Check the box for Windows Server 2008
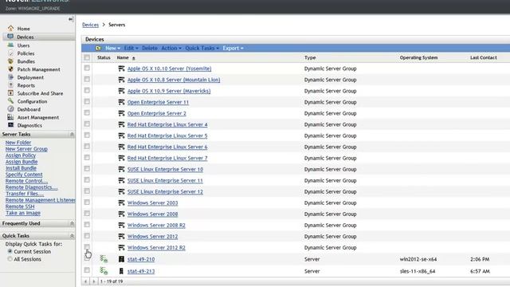This screenshot has width=510, height=287. tap(87, 213)
